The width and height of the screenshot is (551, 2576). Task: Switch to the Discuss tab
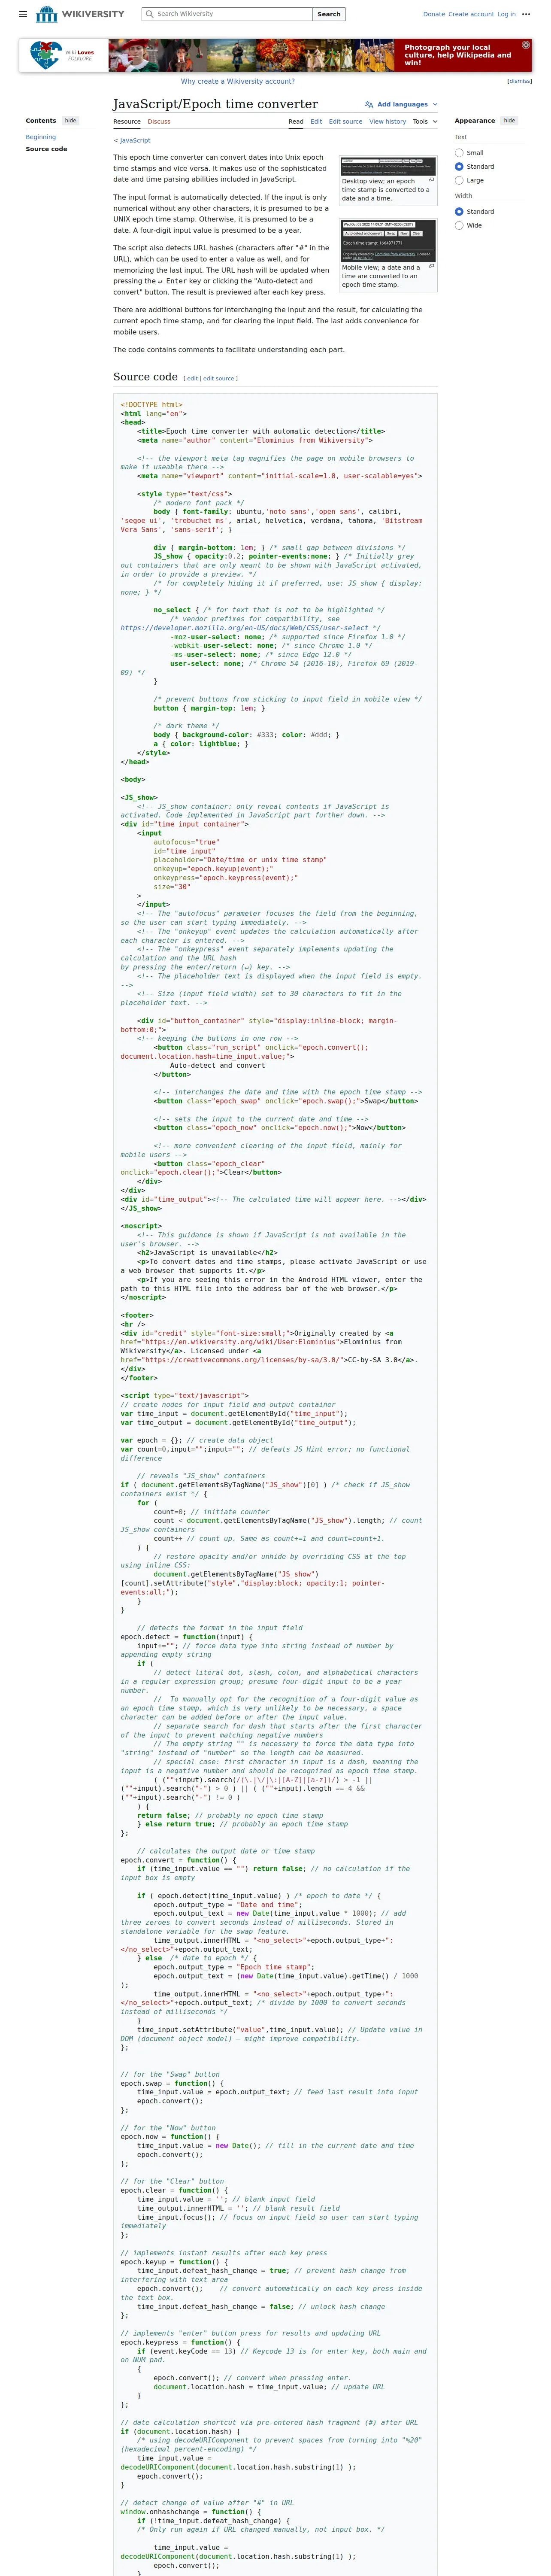(159, 121)
